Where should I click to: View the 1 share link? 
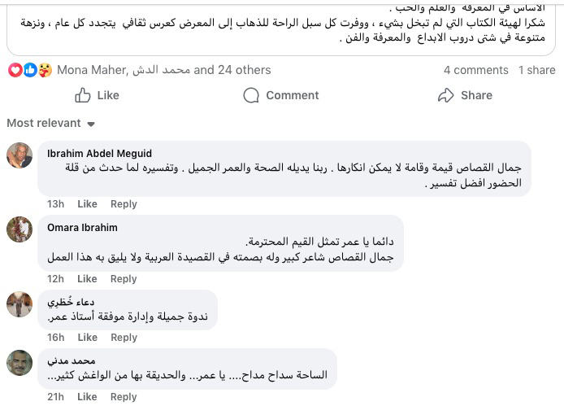[x=537, y=70]
